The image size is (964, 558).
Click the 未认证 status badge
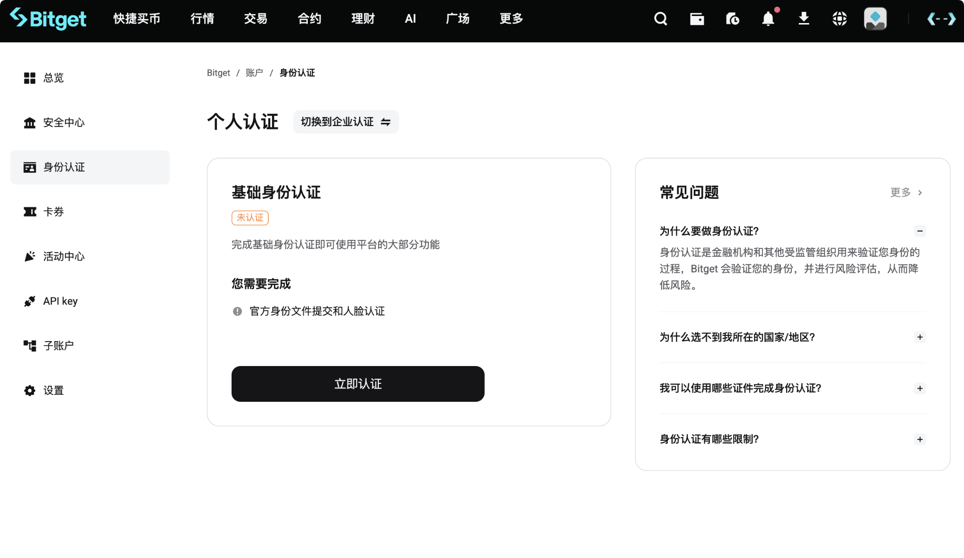250,218
